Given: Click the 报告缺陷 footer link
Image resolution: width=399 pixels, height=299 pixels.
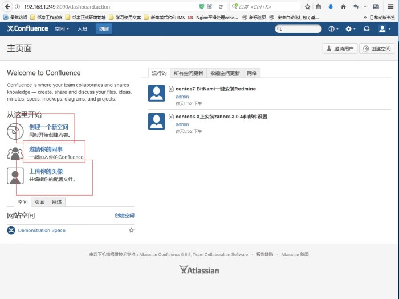Looking at the screenshot, I should pyautogui.click(x=264, y=254).
